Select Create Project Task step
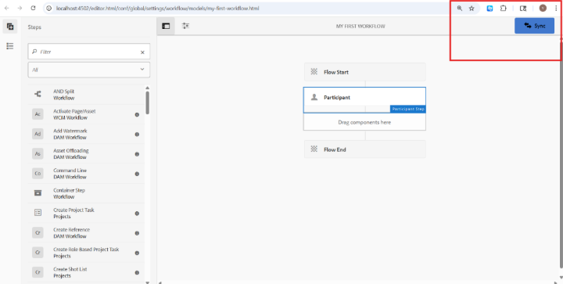The width and height of the screenshot is (563, 284). (x=86, y=213)
